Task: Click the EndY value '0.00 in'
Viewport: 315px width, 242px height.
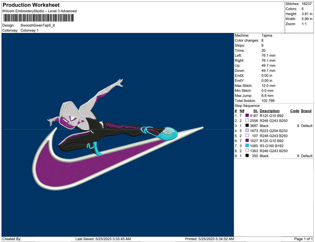Action: coord(267,81)
